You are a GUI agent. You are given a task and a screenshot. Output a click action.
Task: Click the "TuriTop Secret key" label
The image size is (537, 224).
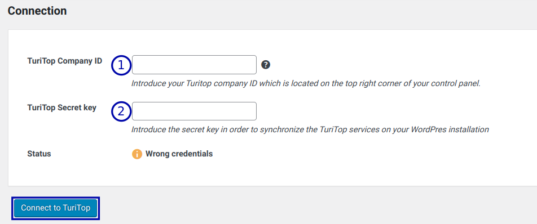point(61,107)
